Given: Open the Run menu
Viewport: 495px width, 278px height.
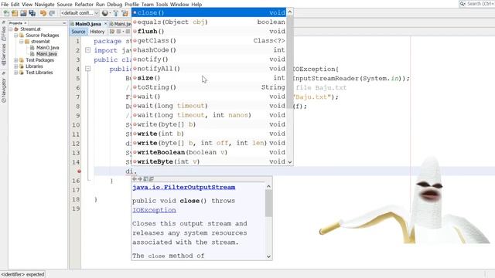Looking at the screenshot, I should point(101,5).
